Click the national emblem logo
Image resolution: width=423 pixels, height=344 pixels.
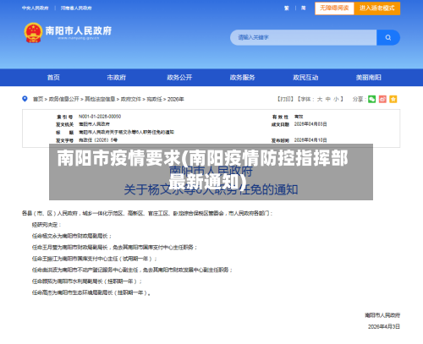point(33,32)
